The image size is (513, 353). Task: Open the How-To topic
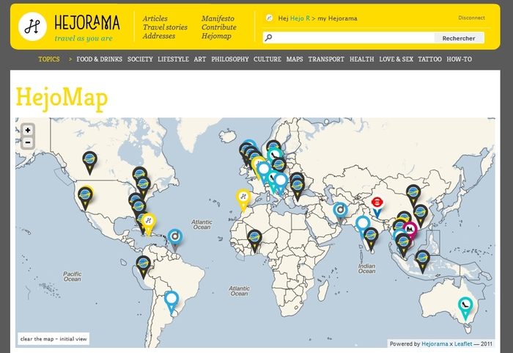(459, 59)
